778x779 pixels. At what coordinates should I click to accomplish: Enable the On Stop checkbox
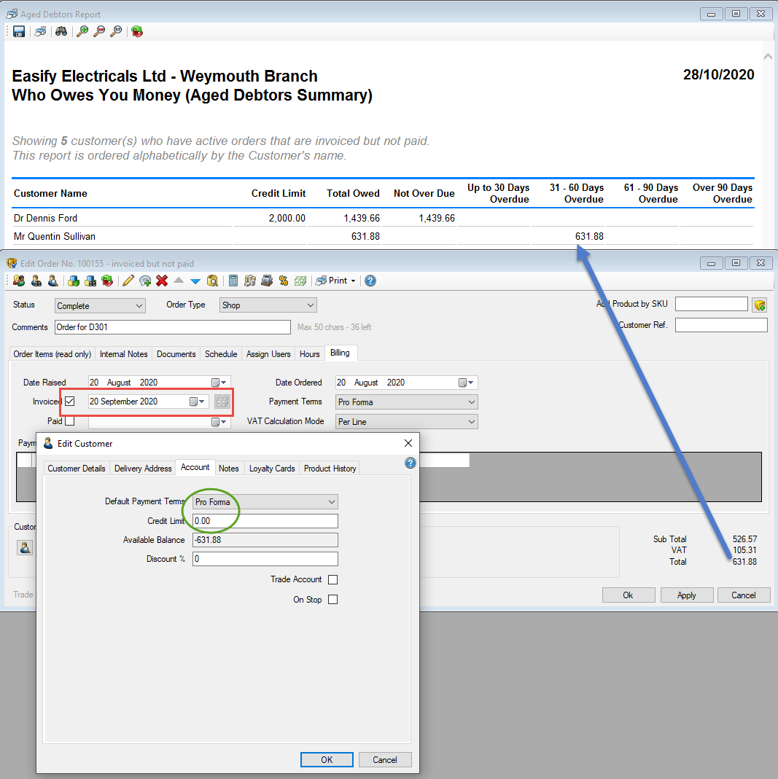[x=332, y=600]
